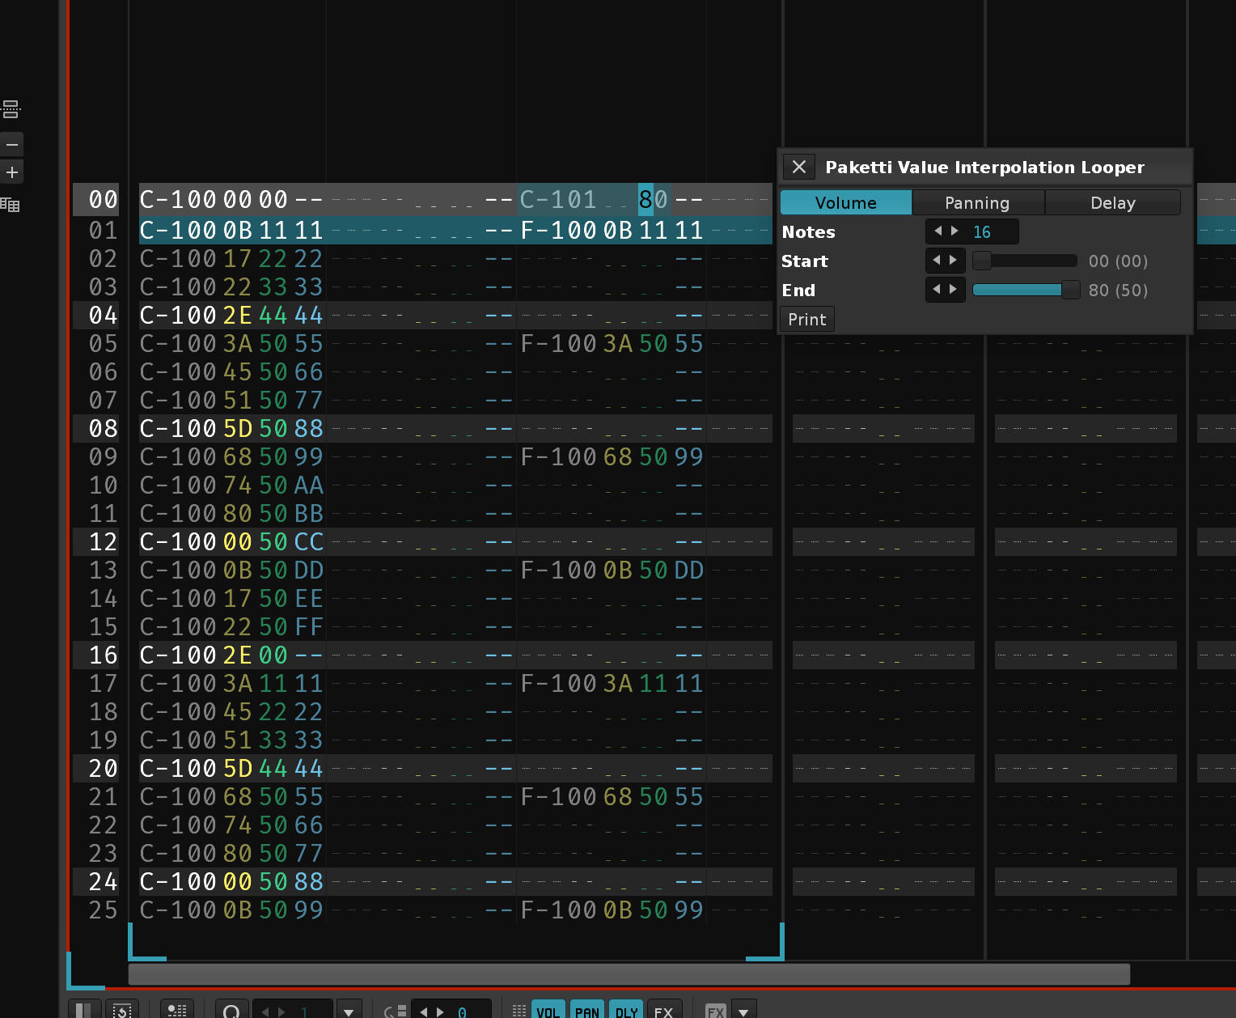
Task: Click the pattern matrix grid icon
Action: click(11, 205)
